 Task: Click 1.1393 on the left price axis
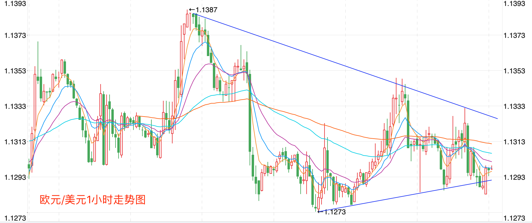(15, 4)
